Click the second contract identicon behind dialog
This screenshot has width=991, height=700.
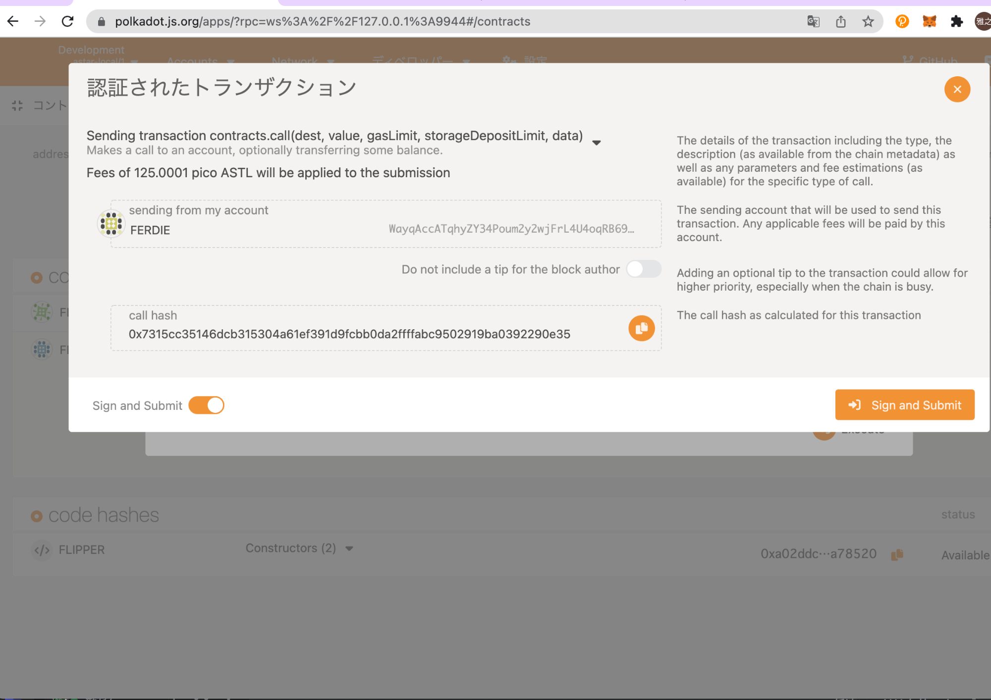[42, 350]
